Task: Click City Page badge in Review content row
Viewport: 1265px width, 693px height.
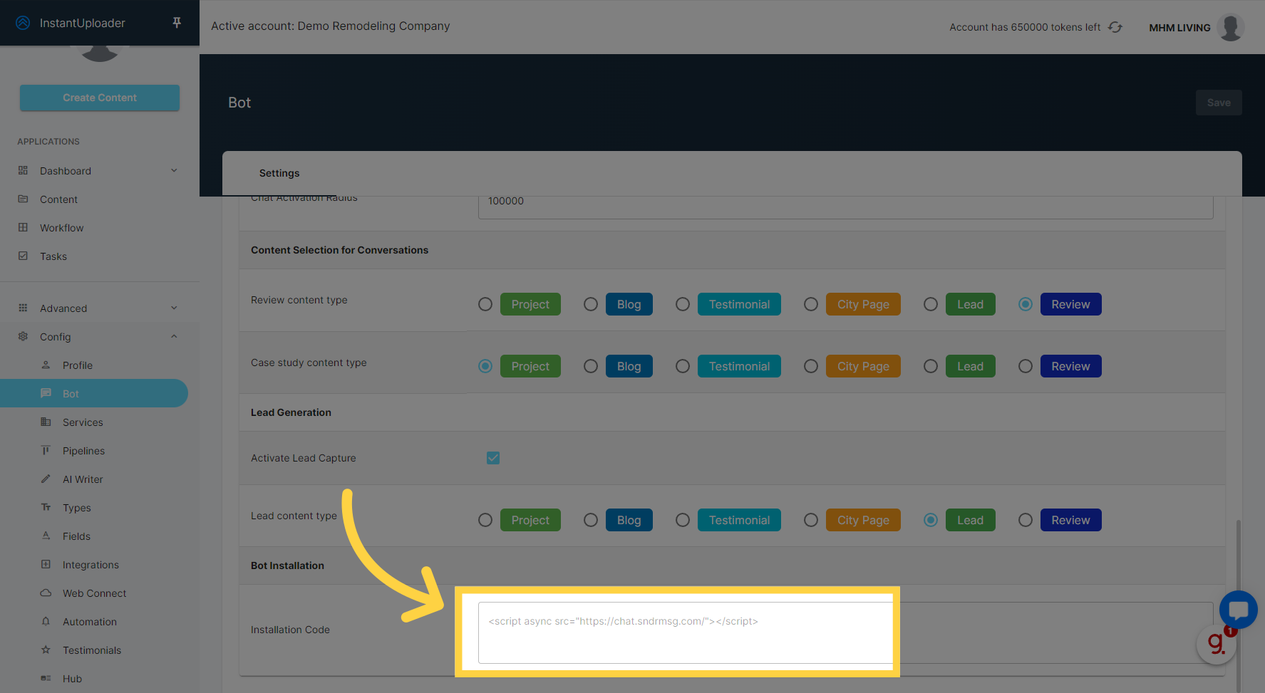Action: click(863, 304)
